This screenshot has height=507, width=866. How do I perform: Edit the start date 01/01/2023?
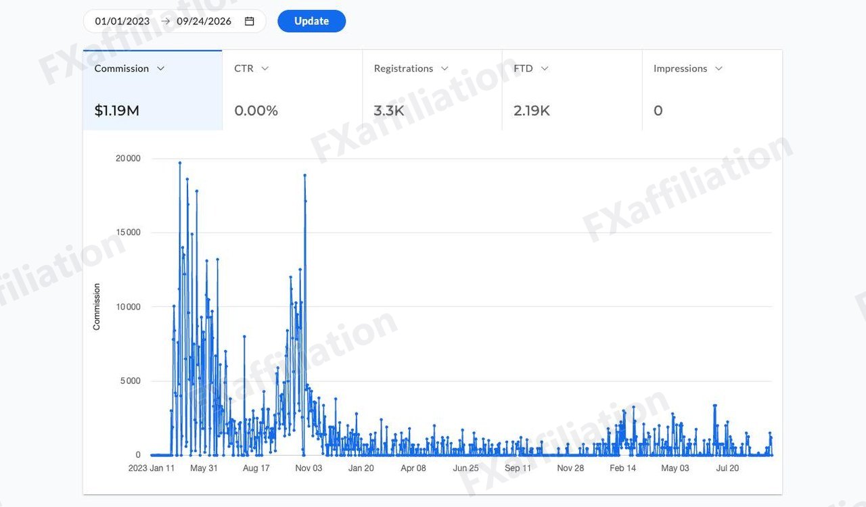tap(122, 21)
